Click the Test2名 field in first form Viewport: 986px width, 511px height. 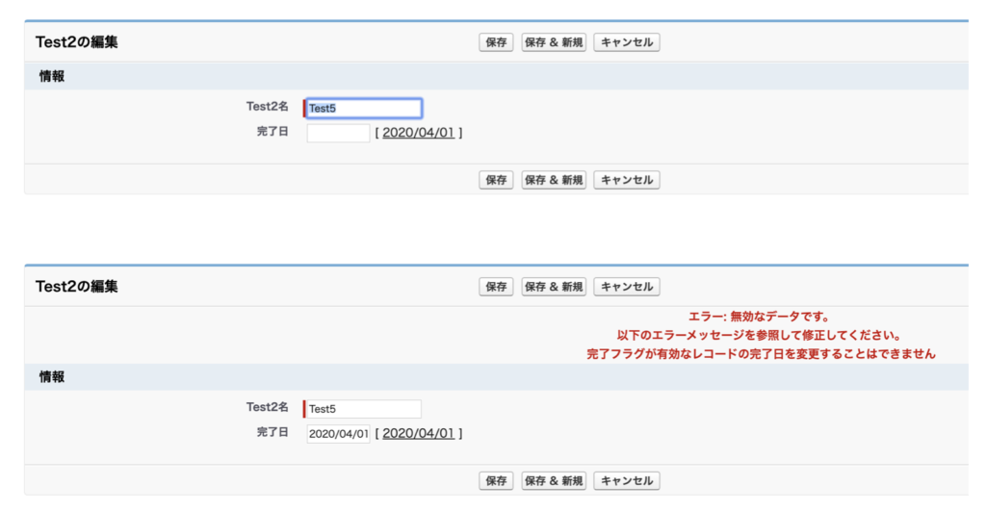(x=363, y=108)
